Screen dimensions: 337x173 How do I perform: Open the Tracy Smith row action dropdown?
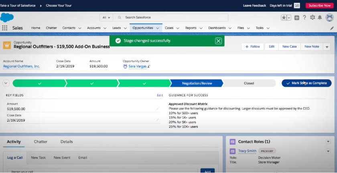click(x=328, y=151)
